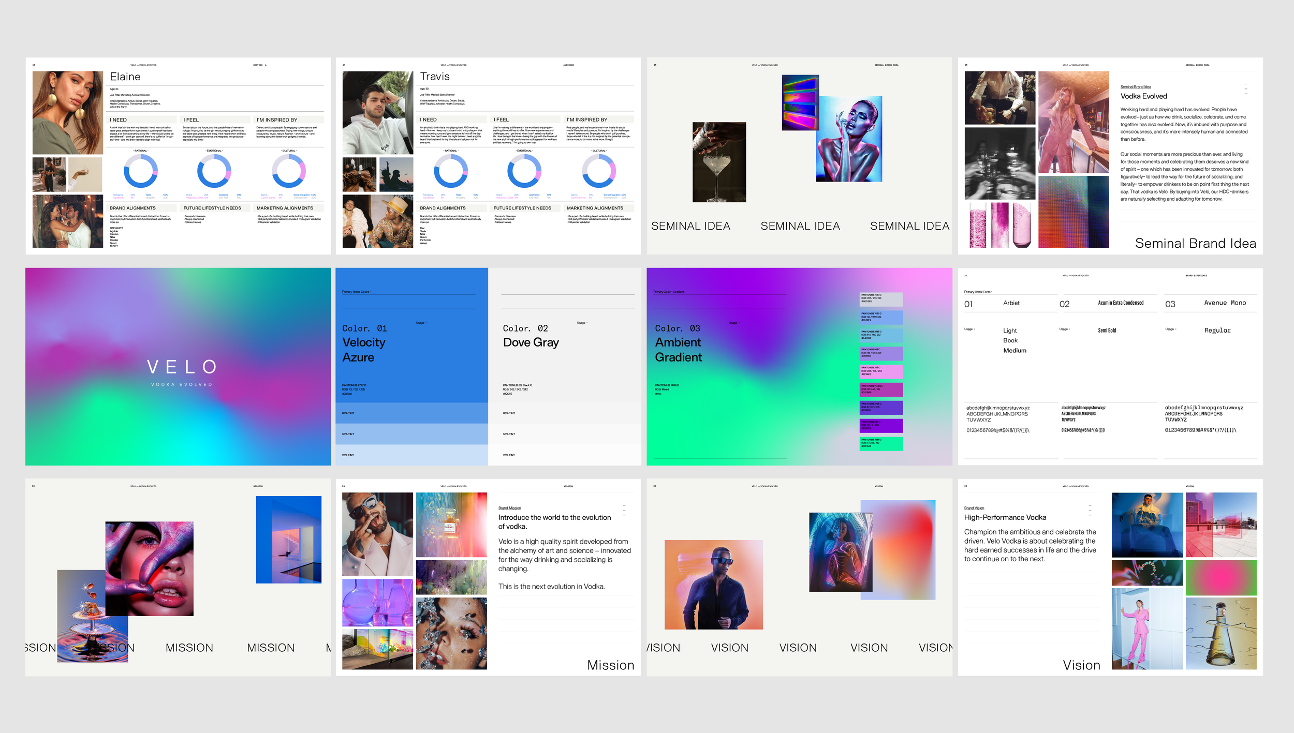
Task: Click Elaine's main portrait photo
Action: coord(68,112)
